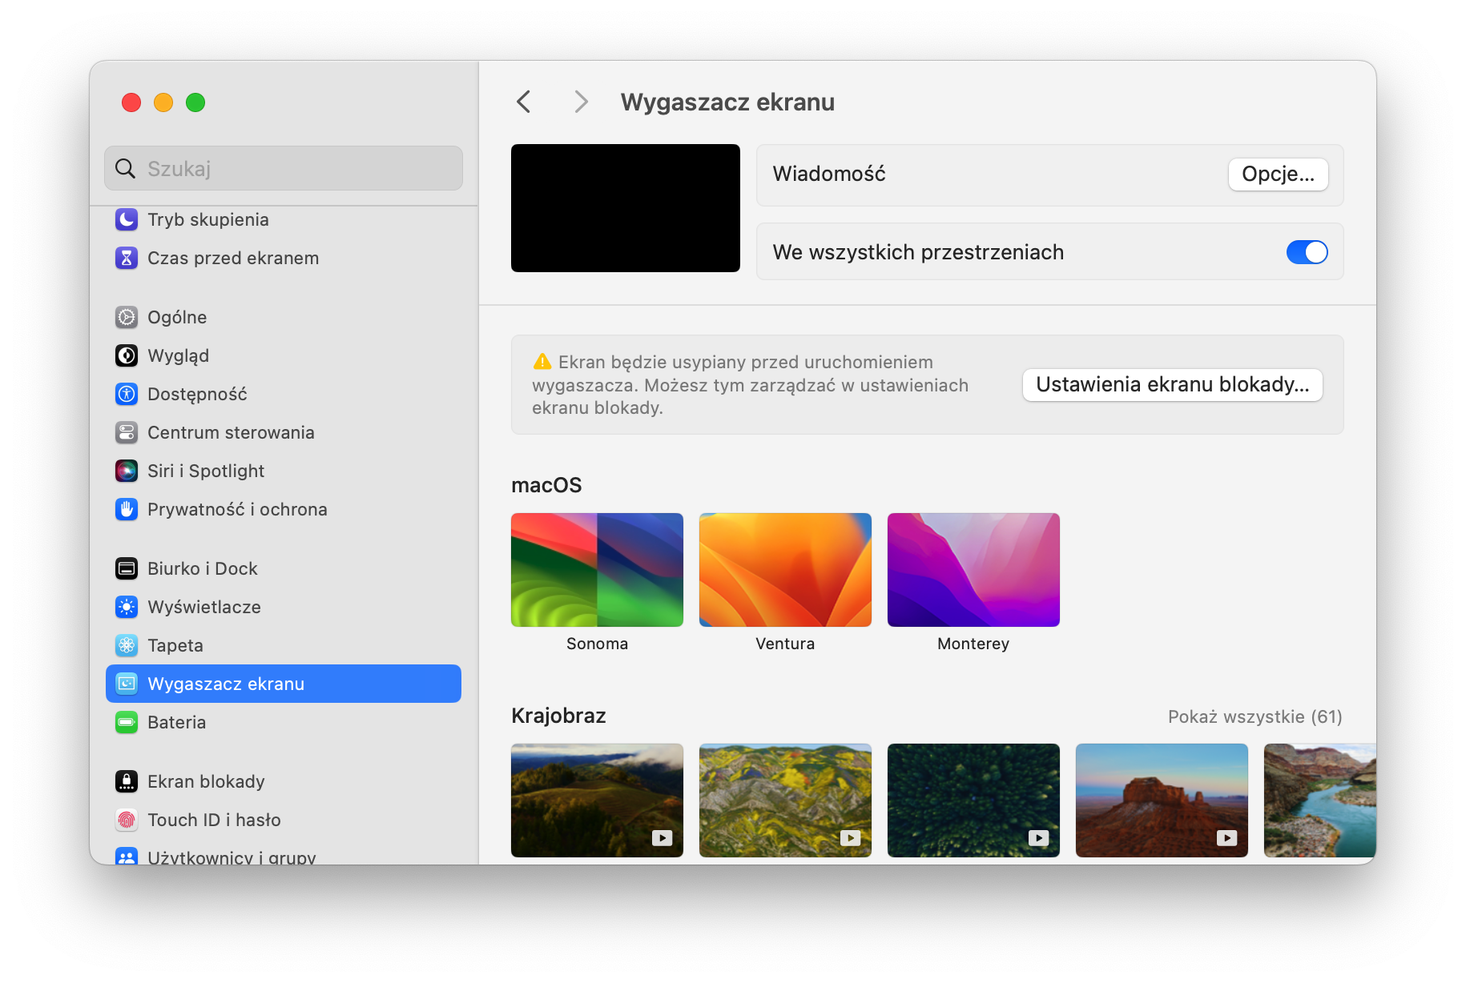The height and width of the screenshot is (983, 1466).
Task: Toggle We wszystkich przestrzeniach switch
Action: tap(1307, 252)
